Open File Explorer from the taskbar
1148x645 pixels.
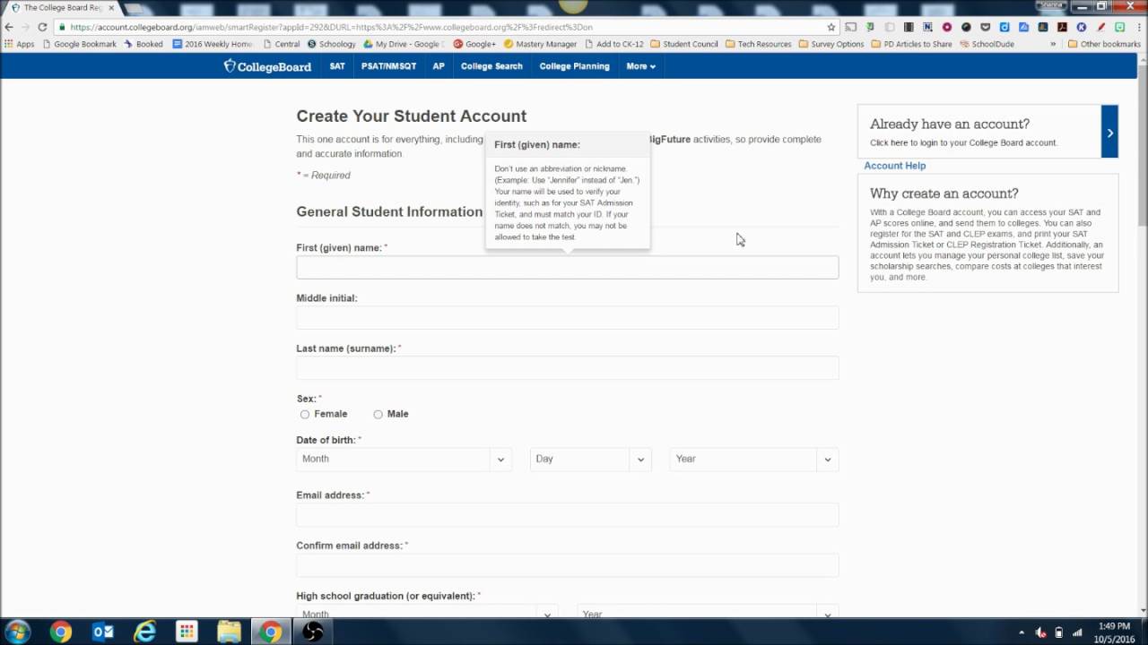pyautogui.click(x=229, y=632)
